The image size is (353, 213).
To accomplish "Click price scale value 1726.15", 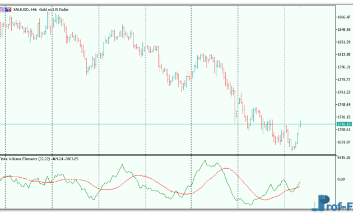I will click(x=344, y=117).
